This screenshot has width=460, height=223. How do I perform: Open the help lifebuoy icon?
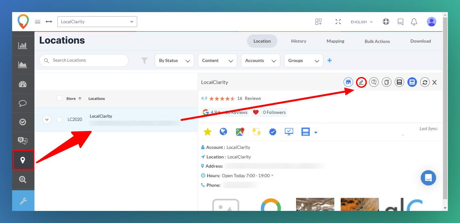(386, 22)
